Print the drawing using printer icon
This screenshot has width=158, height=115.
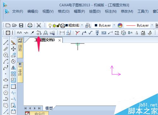[x=30, y=25]
